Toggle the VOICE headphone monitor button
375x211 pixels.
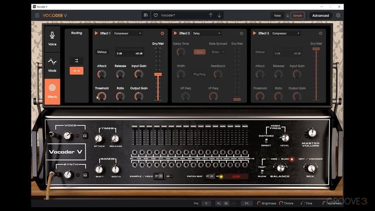[85, 135]
